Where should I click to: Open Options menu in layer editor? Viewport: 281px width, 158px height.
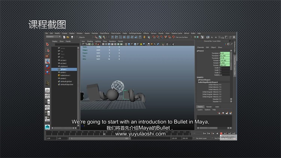click(x=207, y=110)
